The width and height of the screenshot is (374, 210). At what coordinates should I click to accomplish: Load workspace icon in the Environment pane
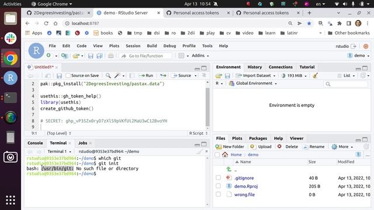(219, 76)
